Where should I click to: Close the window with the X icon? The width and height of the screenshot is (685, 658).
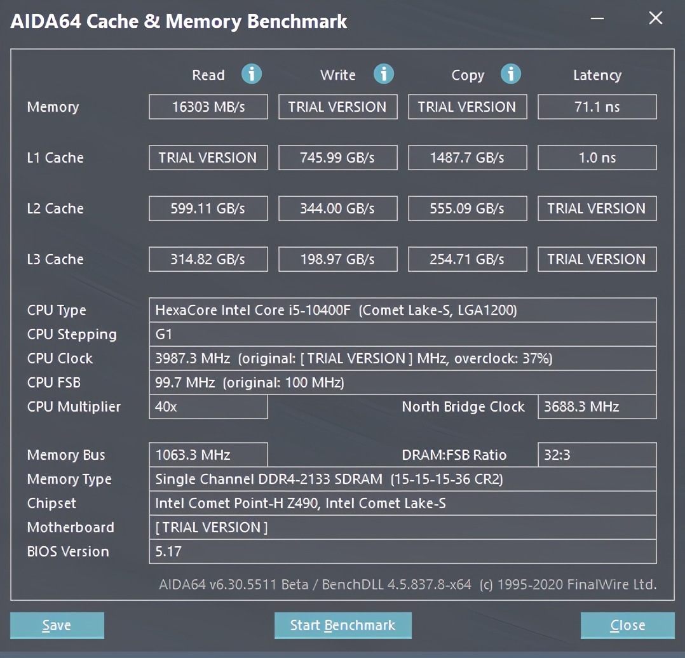655,18
